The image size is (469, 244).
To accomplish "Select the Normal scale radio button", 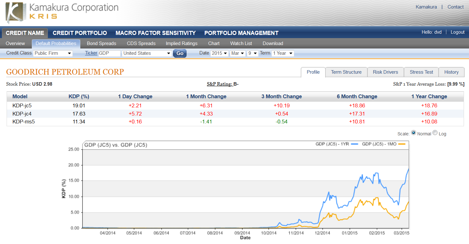I will click(414, 133).
